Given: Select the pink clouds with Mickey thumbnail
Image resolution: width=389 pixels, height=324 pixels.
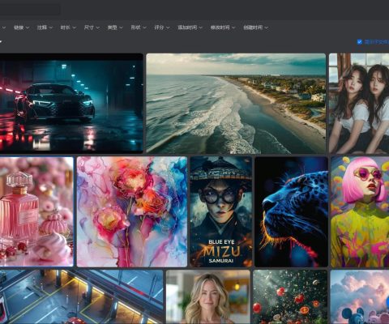Looking at the screenshot, I should [360, 296].
